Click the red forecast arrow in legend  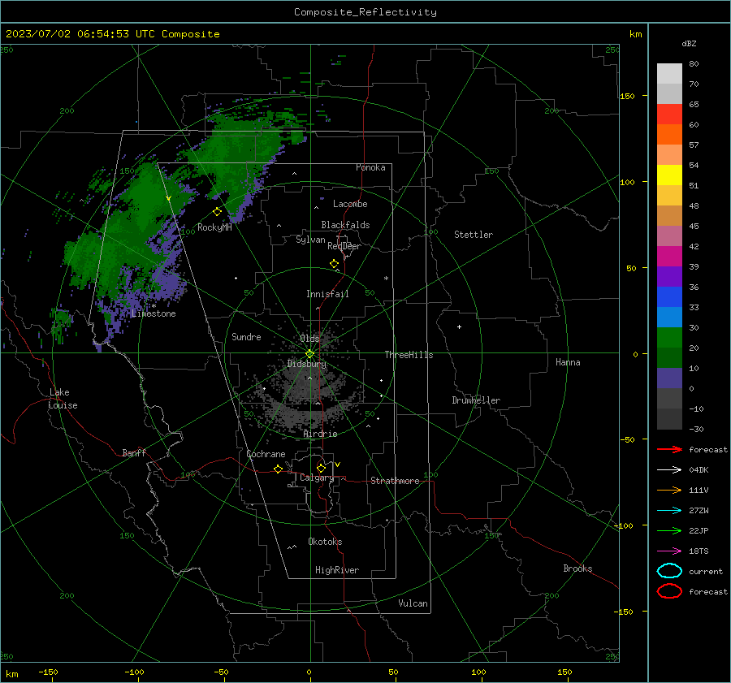click(x=669, y=449)
